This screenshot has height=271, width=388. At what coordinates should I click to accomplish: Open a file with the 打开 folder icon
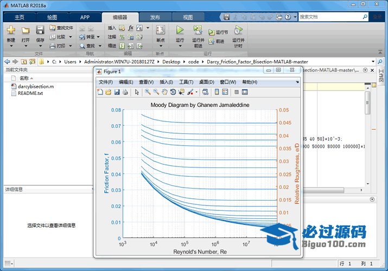26,30
